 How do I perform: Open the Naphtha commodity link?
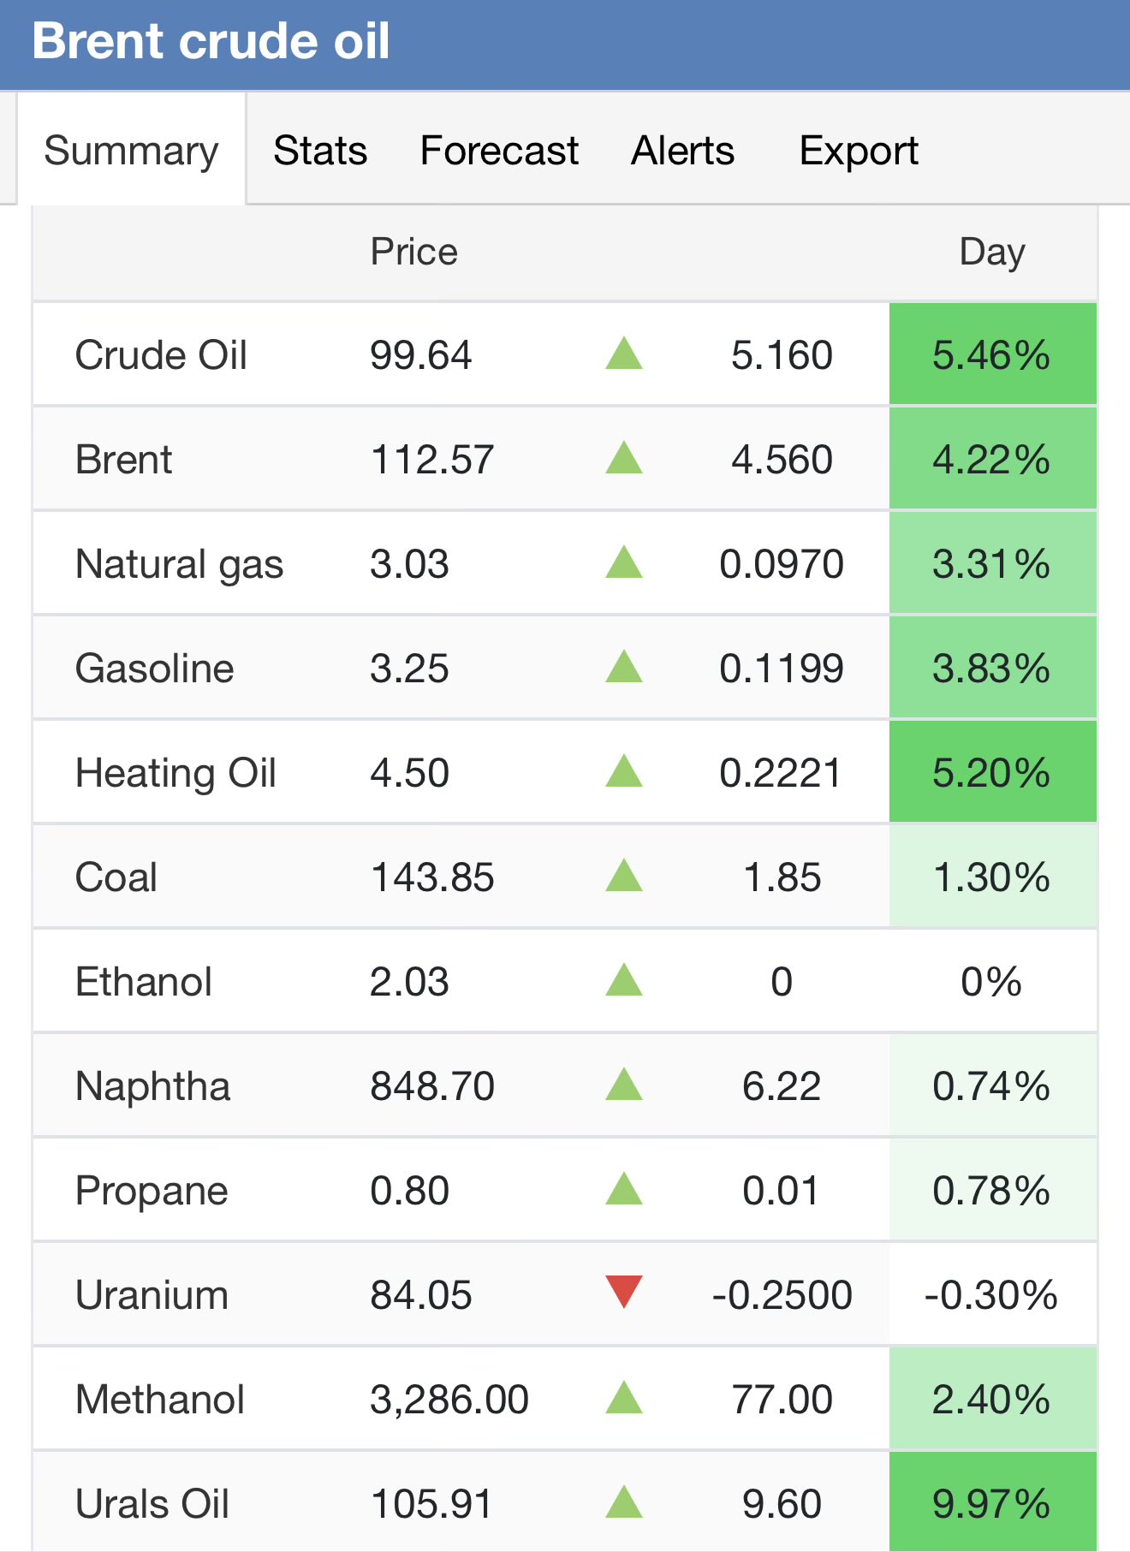(x=153, y=1086)
